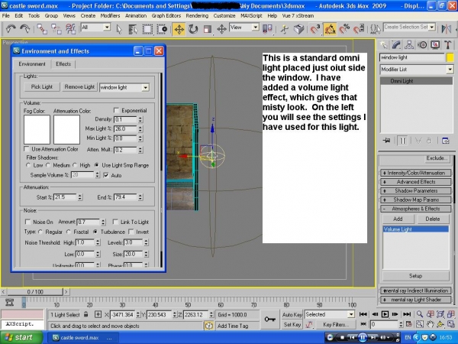Open the MAXScript menu
The width and height of the screenshot is (458, 344).
coord(251,16)
